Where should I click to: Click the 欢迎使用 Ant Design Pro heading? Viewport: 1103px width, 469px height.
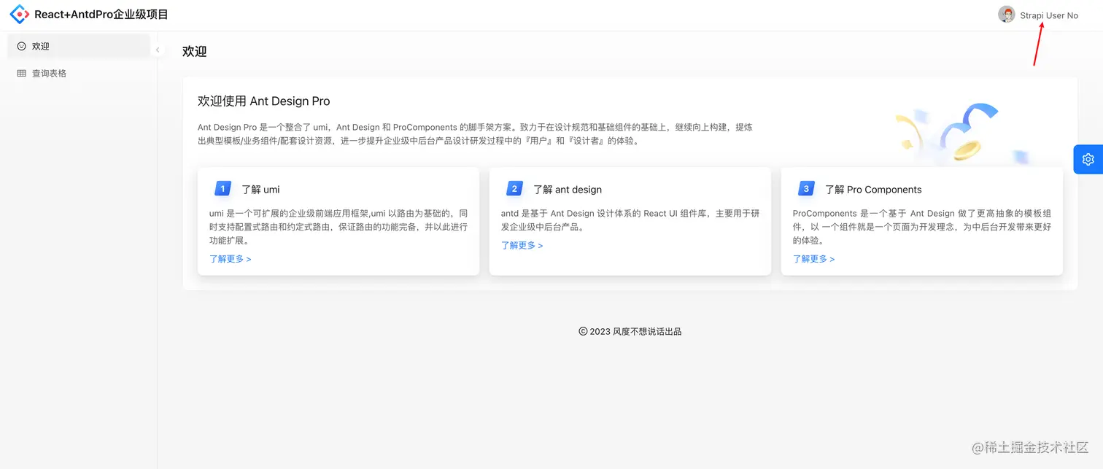tap(264, 101)
